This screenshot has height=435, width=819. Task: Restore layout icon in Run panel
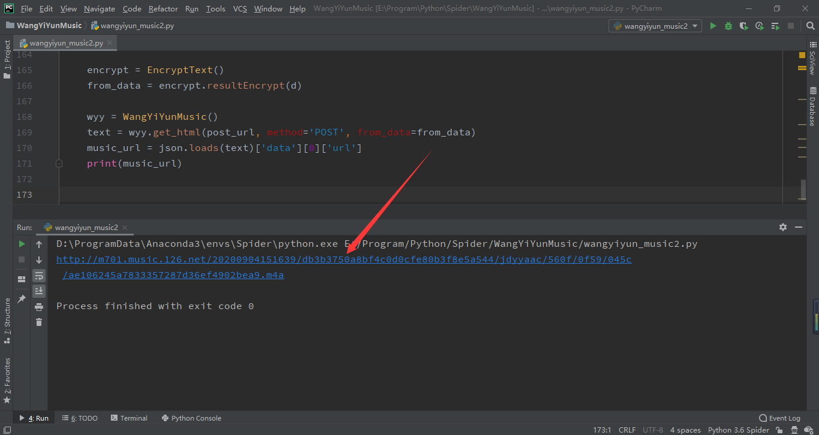(x=22, y=279)
